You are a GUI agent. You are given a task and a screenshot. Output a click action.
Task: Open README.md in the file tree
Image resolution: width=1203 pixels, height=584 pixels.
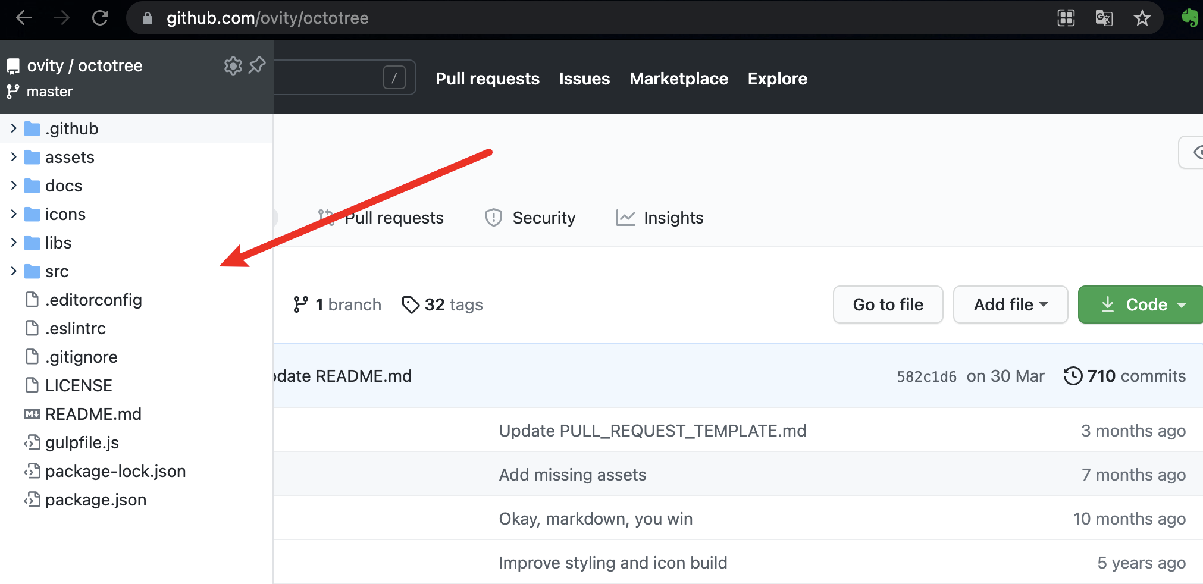click(x=93, y=414)
